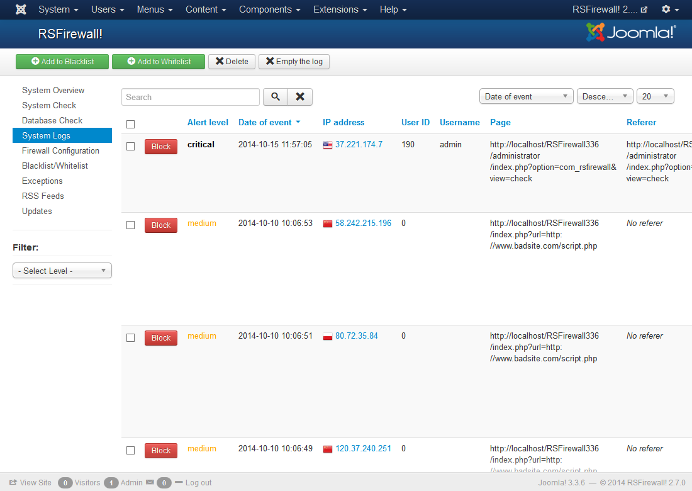Screen dimensions: 692x491
Task: Sort by User ID column header
Action: (415, 122)
